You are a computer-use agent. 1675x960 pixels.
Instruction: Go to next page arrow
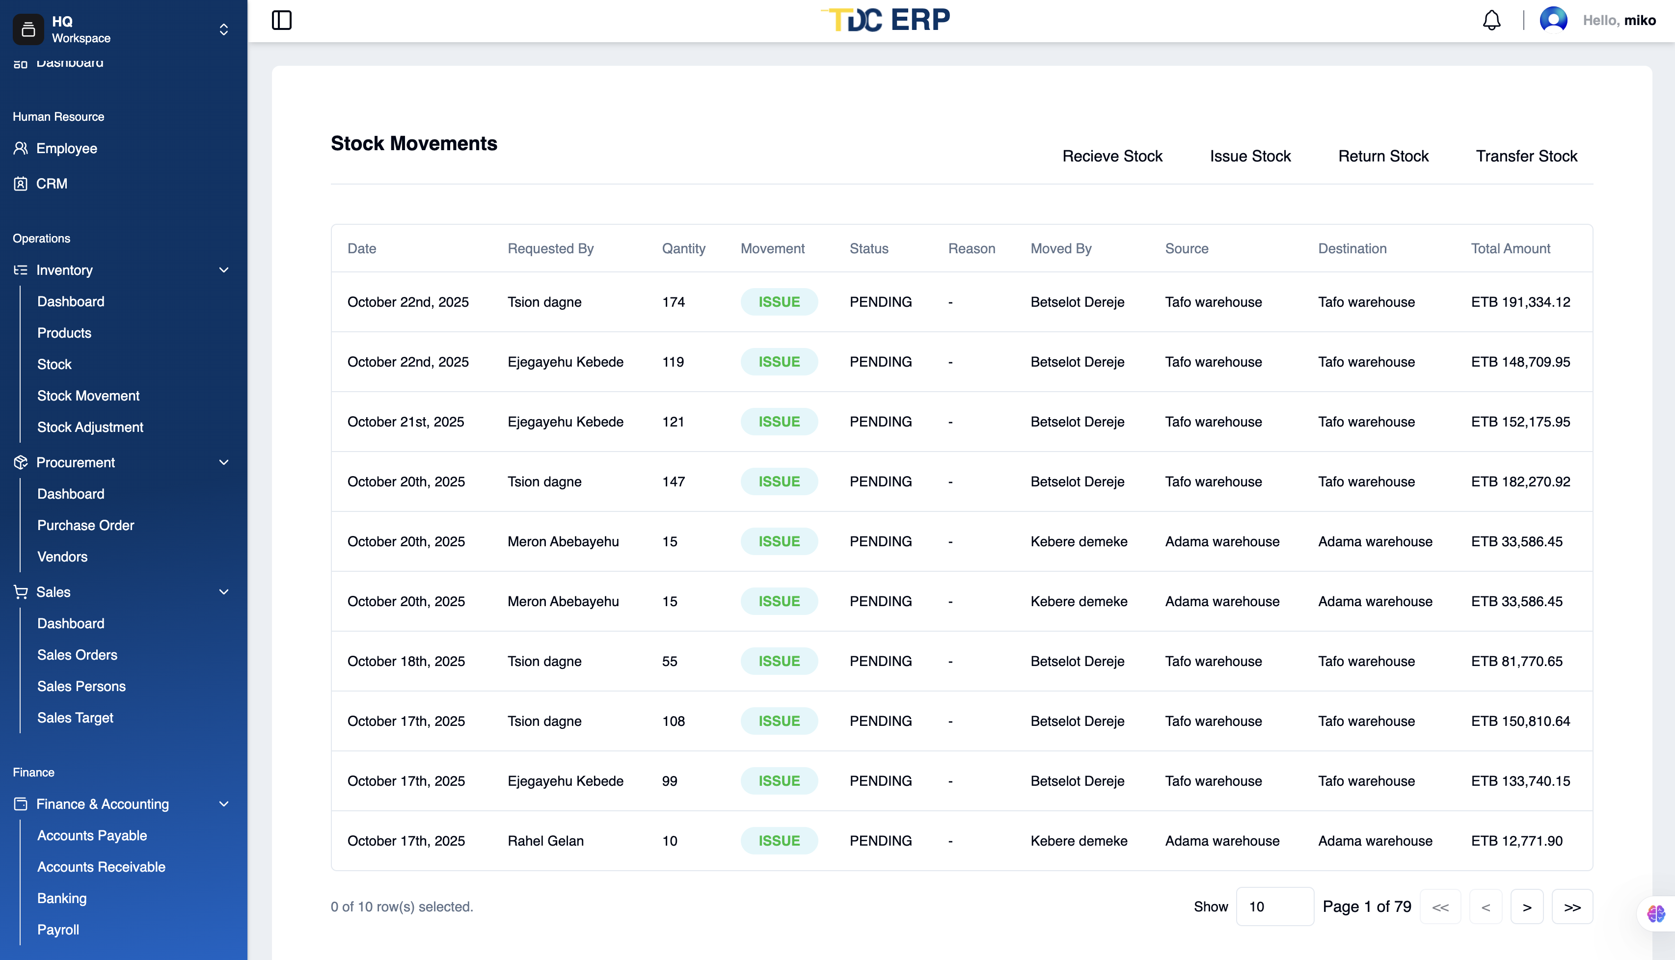coord(1527,907)
